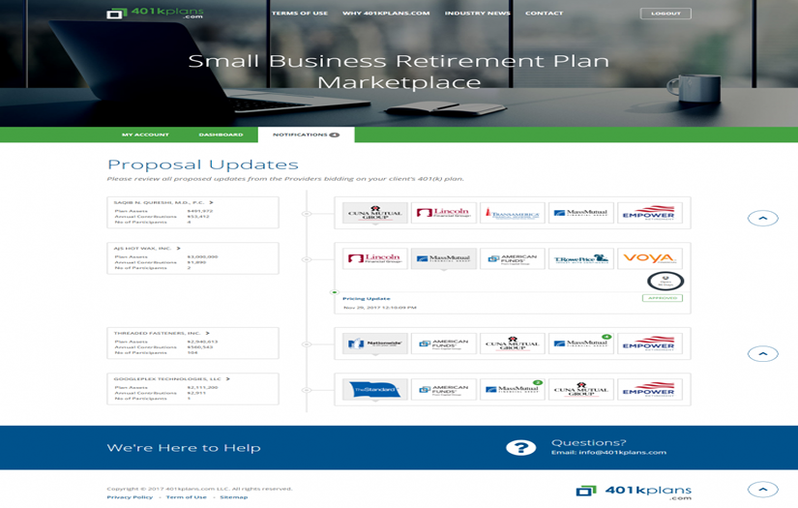Select MassMutual in Qureshi row

580,213
